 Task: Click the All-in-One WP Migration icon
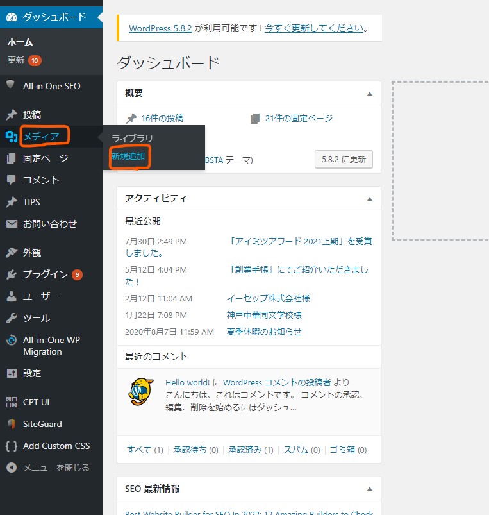point(12,340)
